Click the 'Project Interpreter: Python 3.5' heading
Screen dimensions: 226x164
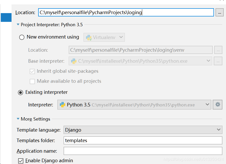52,25
